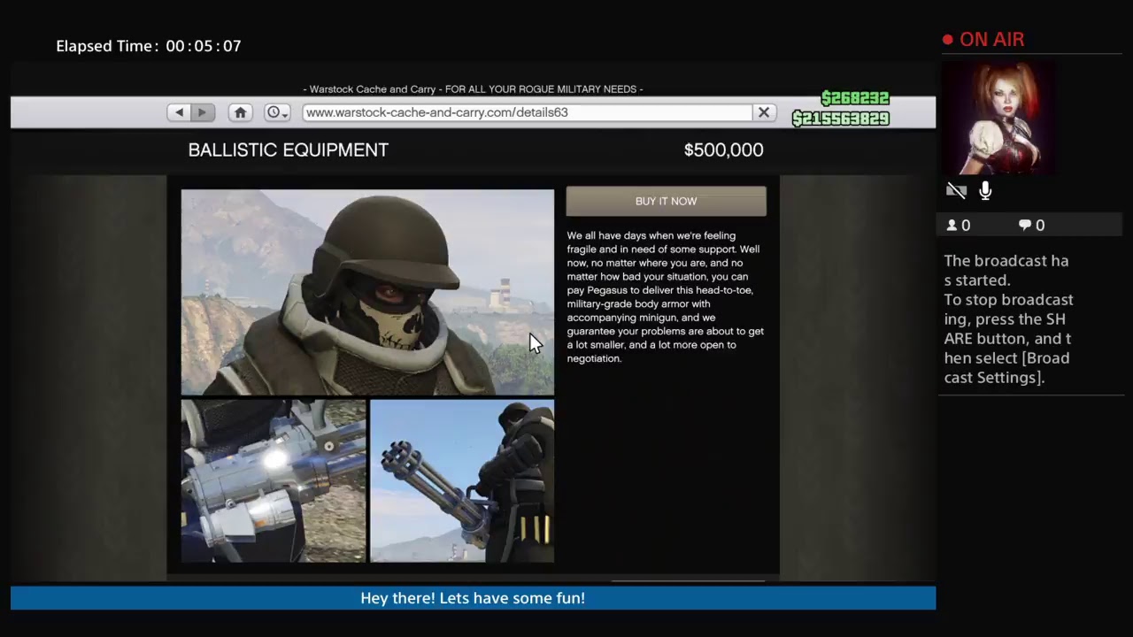
Task: Select the bank balance $215563829
Action: [841, 119]
